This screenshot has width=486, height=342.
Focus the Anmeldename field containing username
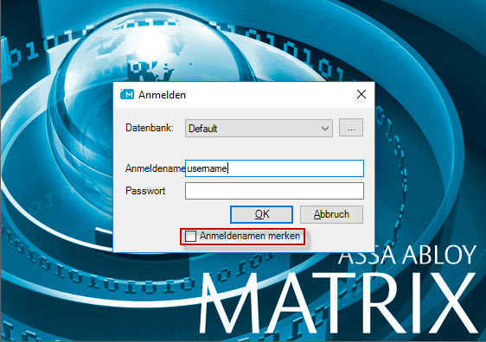(x=274, y=168)
